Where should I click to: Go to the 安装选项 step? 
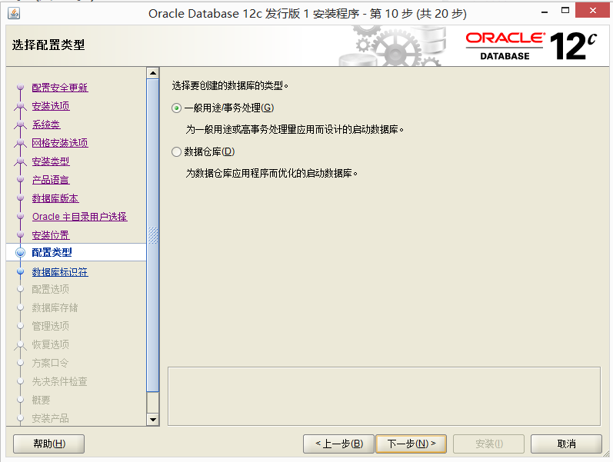(x=51, y=106)
